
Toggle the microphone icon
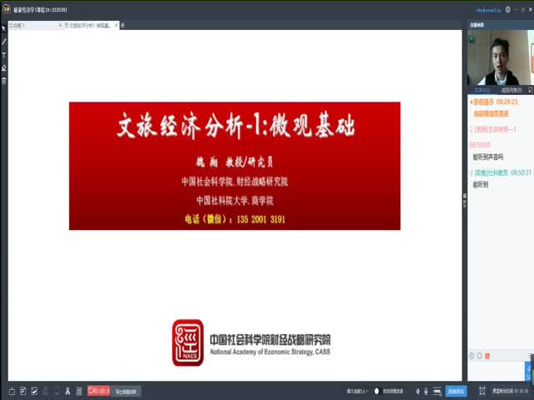pyautogui.click(x=426, y=392)
